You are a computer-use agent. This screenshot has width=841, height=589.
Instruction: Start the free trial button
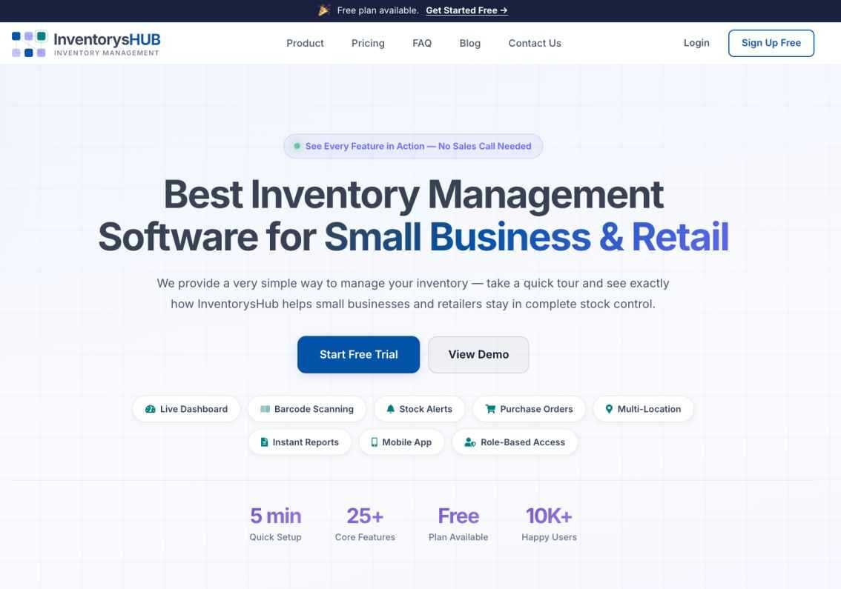point(358,354)
